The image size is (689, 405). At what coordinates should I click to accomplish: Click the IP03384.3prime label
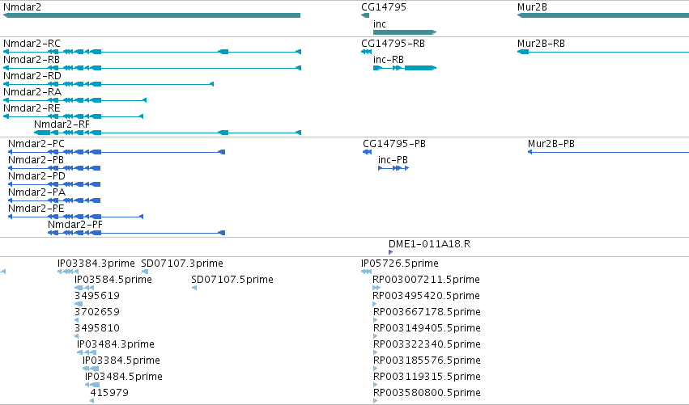click(x=96, y=264)
